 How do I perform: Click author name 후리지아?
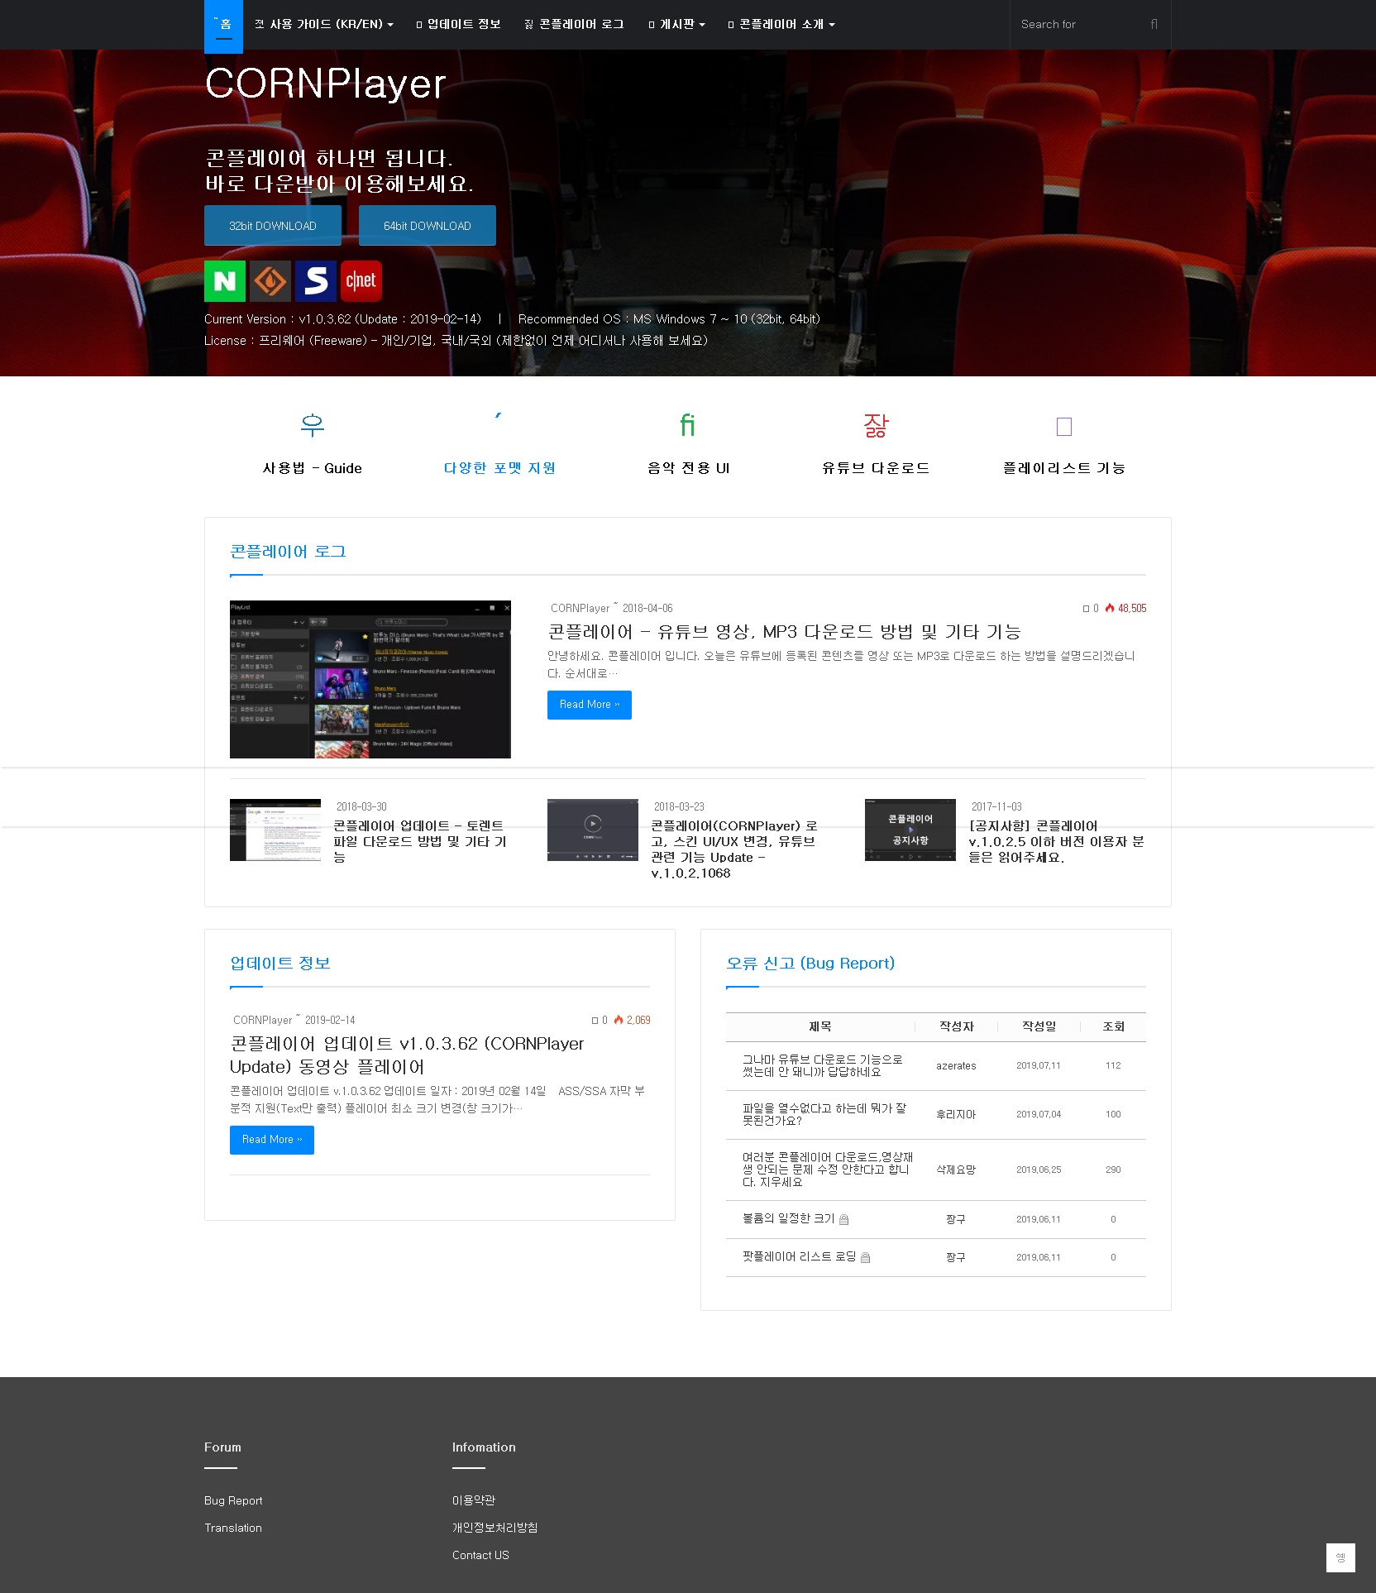[956, 1115]
